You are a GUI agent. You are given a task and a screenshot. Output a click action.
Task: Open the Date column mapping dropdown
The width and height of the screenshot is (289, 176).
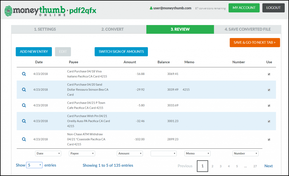pyautogui.click(x=48, y=153)
